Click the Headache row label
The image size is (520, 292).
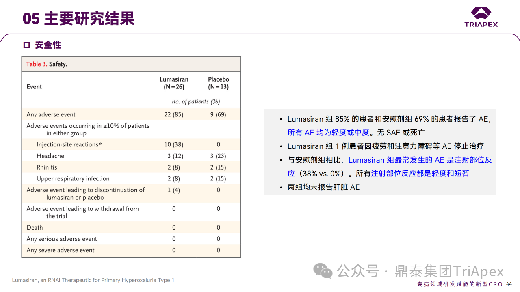tap(50, 156)
